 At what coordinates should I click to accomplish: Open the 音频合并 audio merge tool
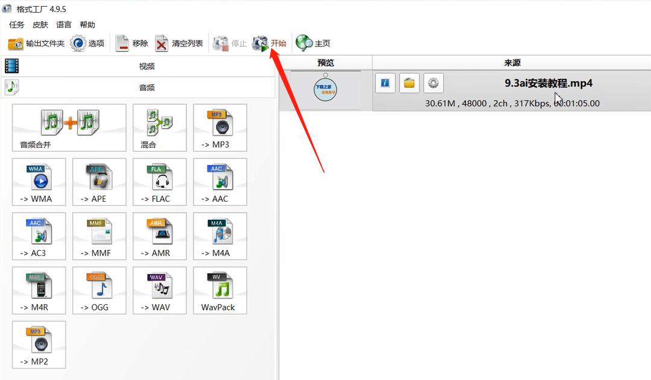(x=68, y=128)
